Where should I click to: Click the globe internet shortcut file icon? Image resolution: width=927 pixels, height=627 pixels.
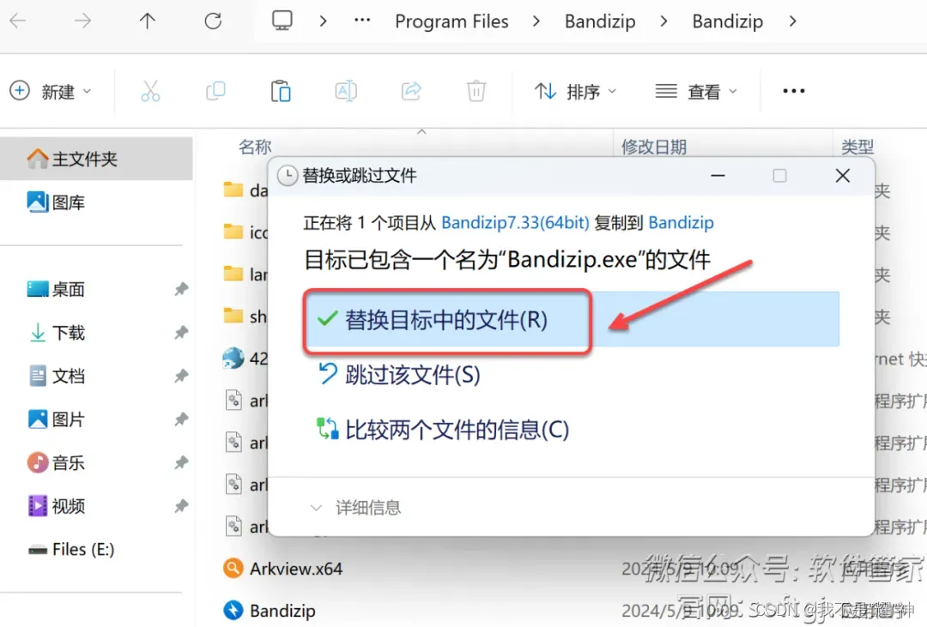coord(233,359)
